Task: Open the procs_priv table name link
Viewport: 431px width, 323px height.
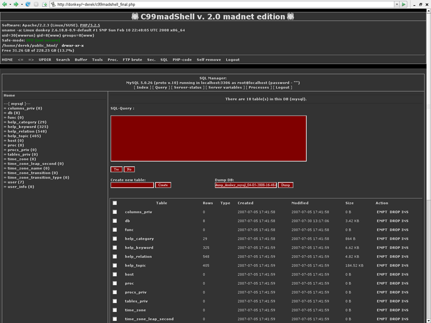Action: (136, 292)
